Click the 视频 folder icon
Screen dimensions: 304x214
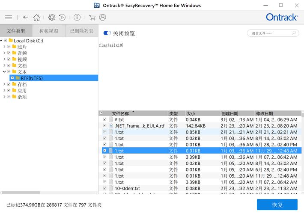coord(14,59)
